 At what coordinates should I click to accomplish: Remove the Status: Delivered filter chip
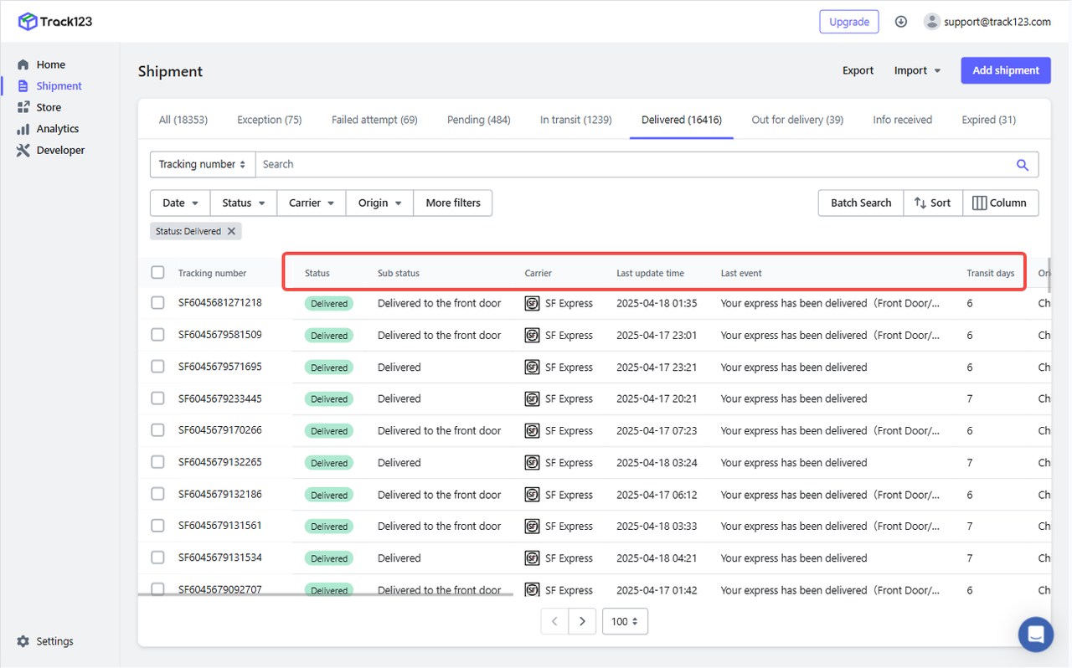(232, 231)
